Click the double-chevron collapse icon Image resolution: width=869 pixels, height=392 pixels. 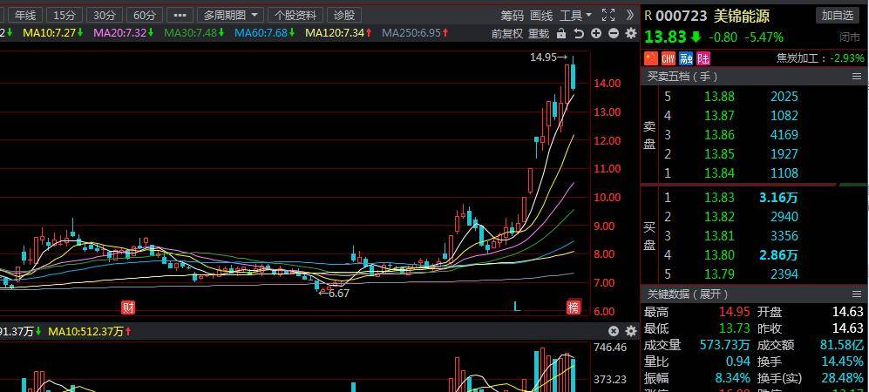coord(630,15)
